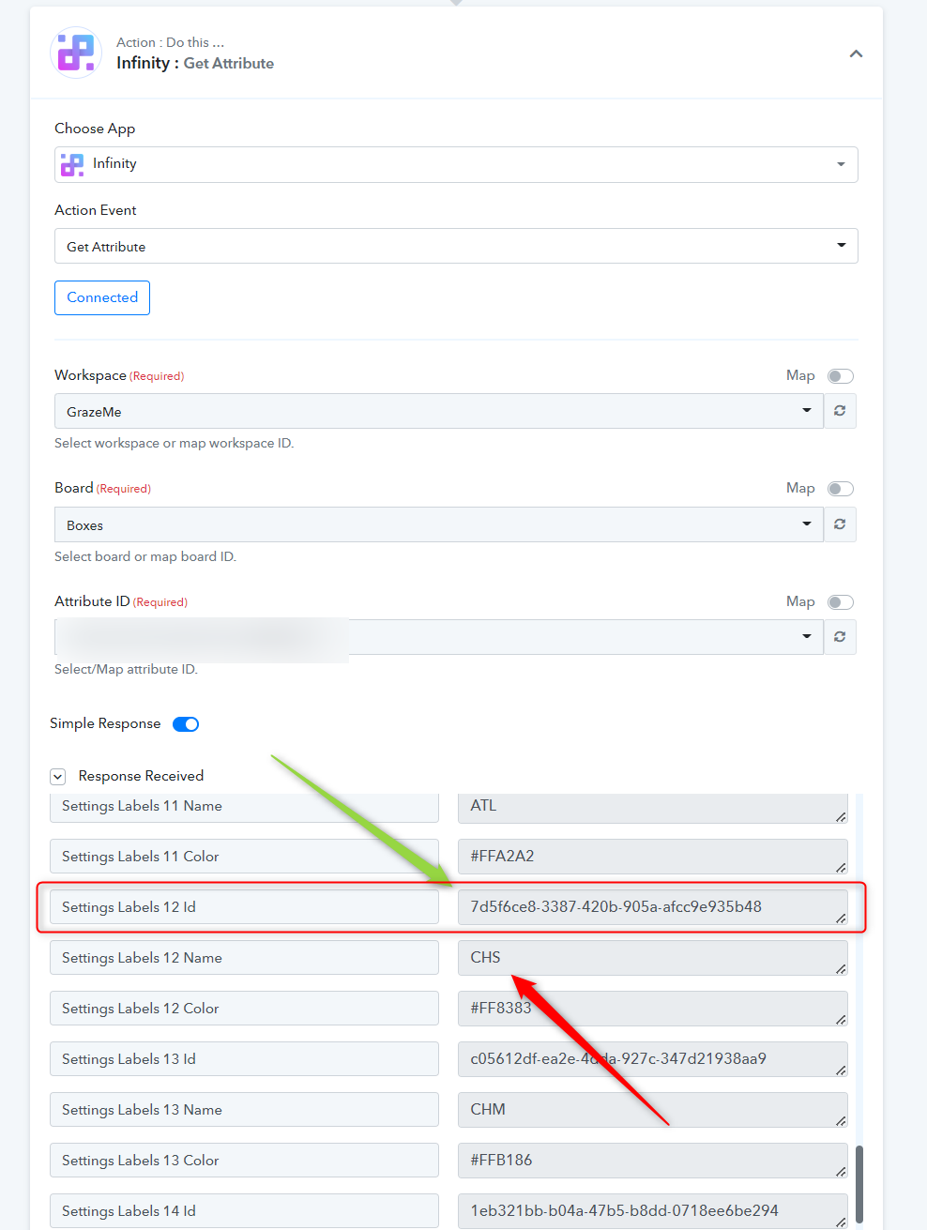Click the Connected button
Image resolution: width=927 pixels, height=1230 pixels.
click(x=102, y=297)
